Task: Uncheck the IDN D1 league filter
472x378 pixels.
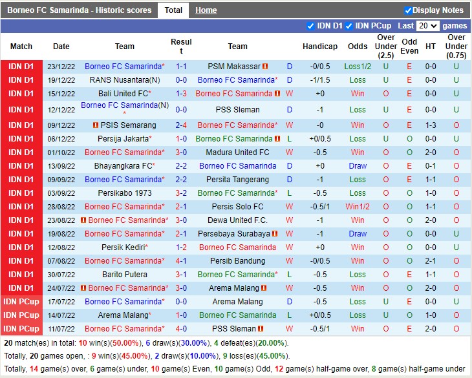Action: point(310,26)
